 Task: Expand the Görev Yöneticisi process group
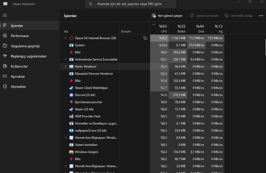[66, 67]
